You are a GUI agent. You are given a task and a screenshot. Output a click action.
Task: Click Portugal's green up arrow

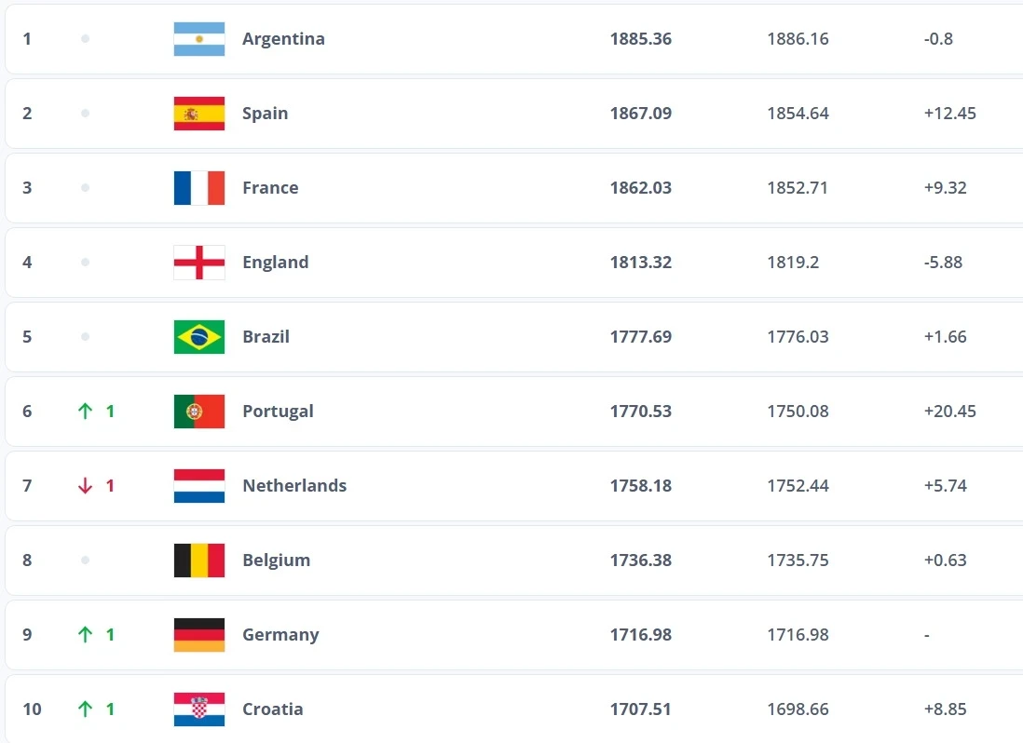pyautogui.click(x=85, y=412)
